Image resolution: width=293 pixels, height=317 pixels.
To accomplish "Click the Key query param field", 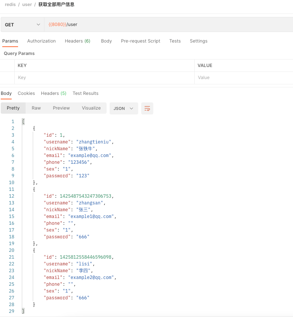I will 104,78.
